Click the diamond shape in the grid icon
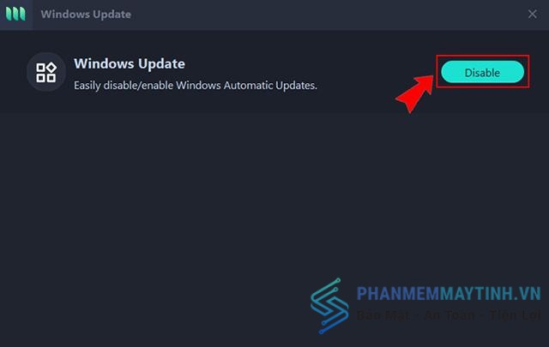549x347 pixels. 51,67
